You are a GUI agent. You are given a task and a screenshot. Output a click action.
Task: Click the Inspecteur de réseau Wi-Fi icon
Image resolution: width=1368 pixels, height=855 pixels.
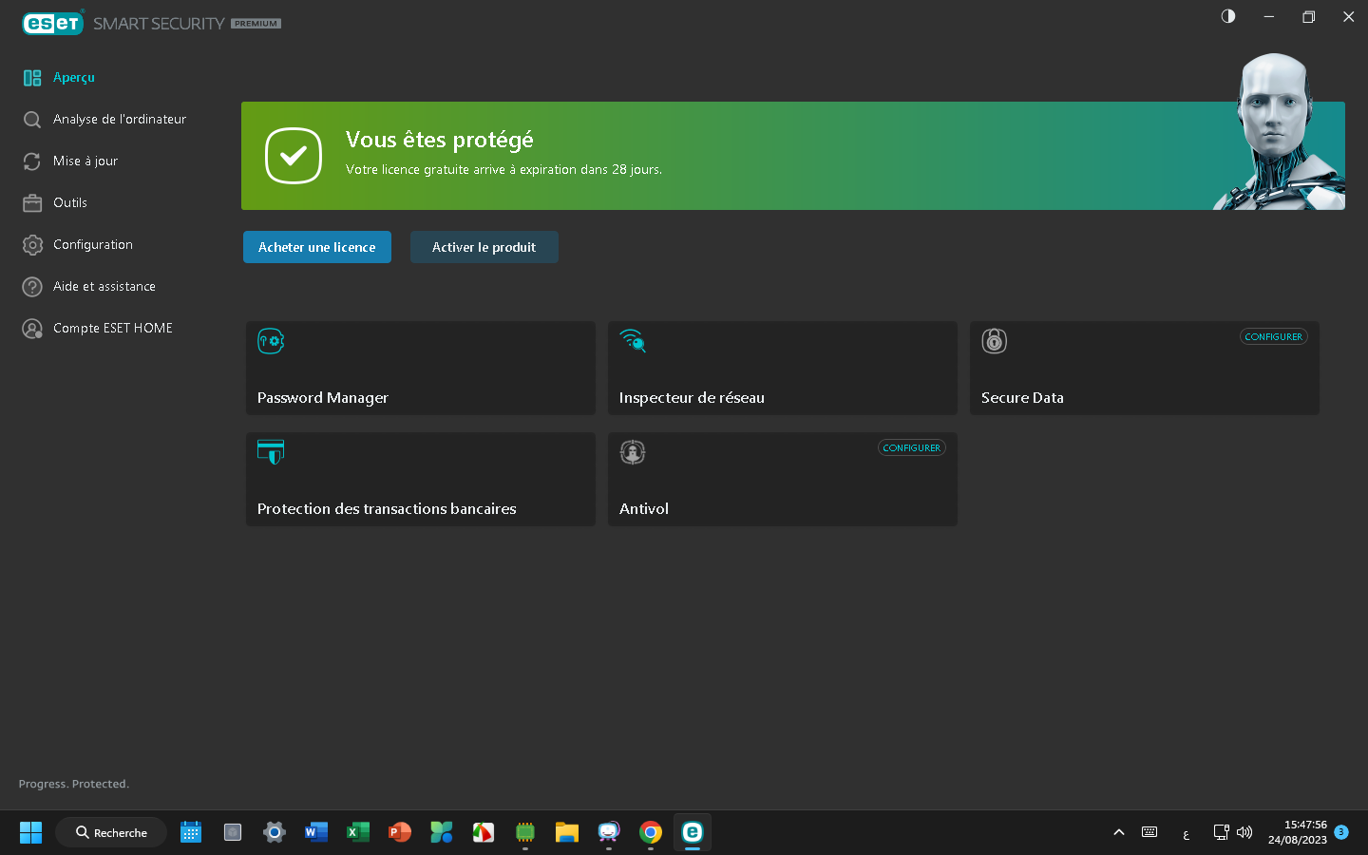click(633, 340)
